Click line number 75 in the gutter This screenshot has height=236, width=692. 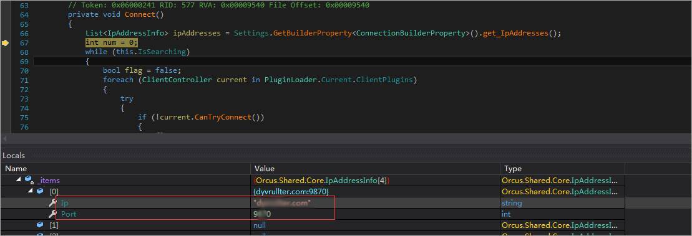[x=24, y=117]
